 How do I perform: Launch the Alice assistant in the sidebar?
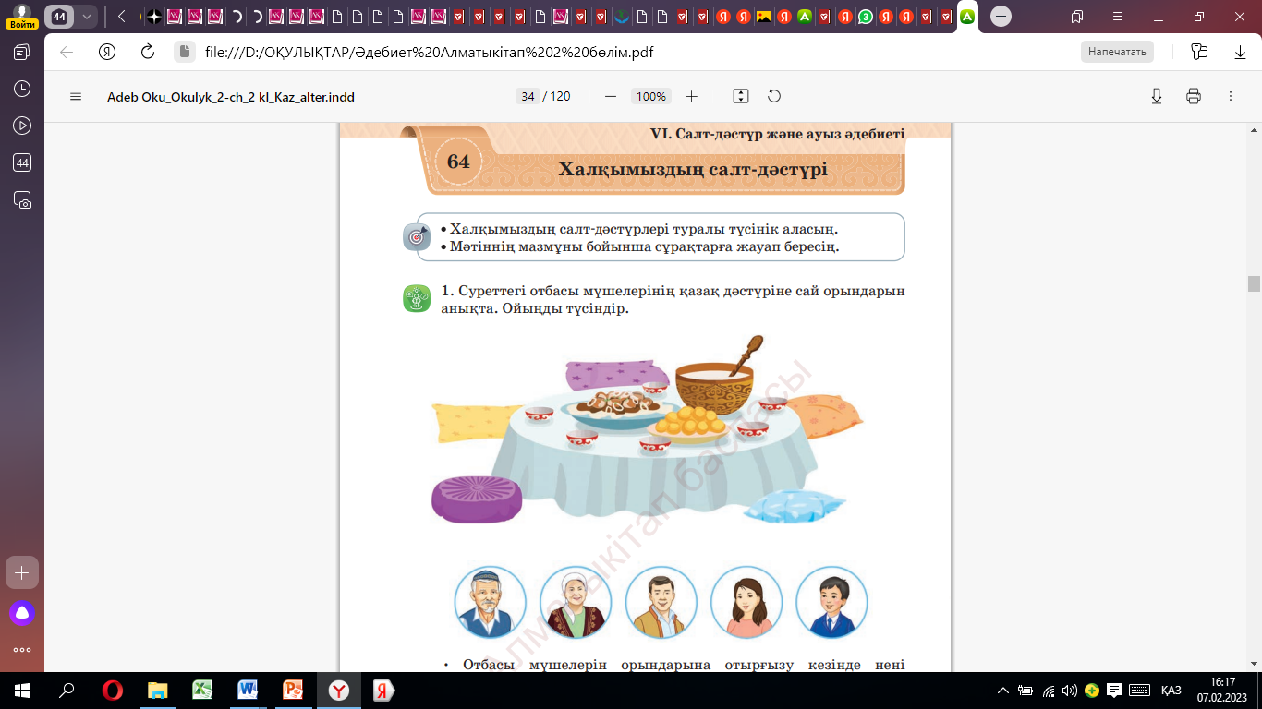(x=22, y=612)
